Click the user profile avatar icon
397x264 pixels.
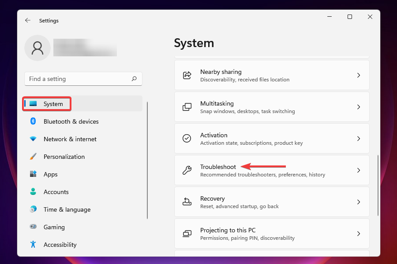pyautogui.click(x=37, y=48)
